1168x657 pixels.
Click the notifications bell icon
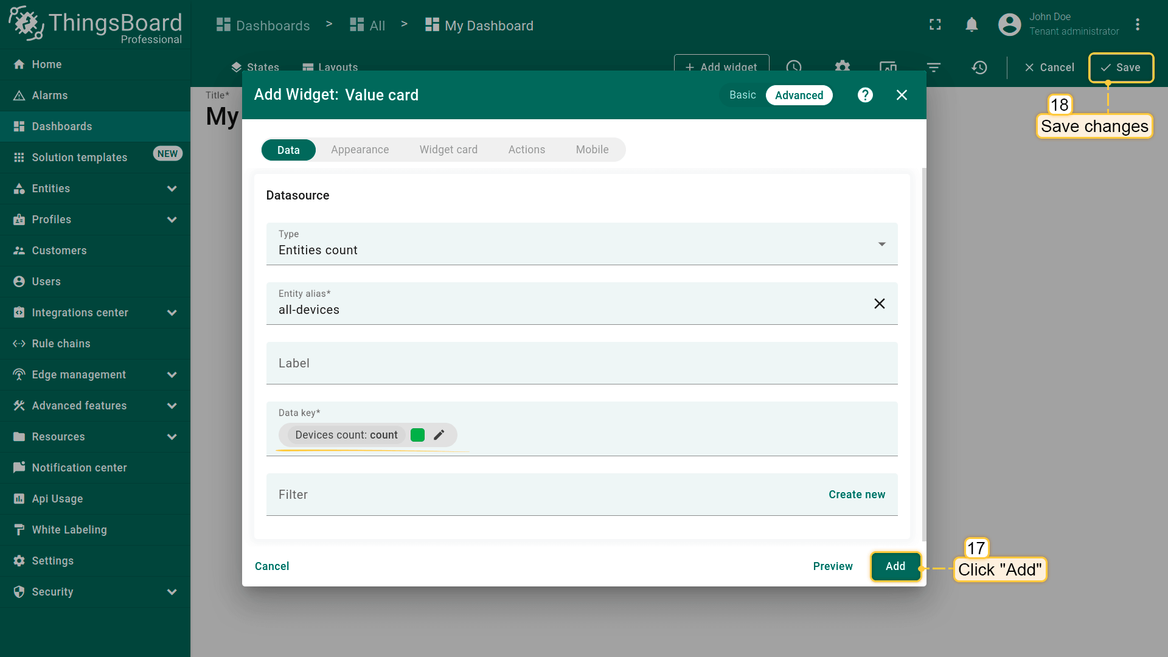click(x=972, y=25)
